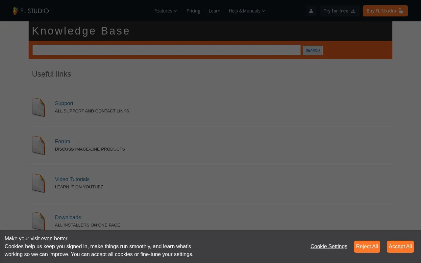Click the 'DISCUSS IMAGE-LINE PRODUCTS' text
The width and height of the screenshot is (421, 263).
(90, 149)
